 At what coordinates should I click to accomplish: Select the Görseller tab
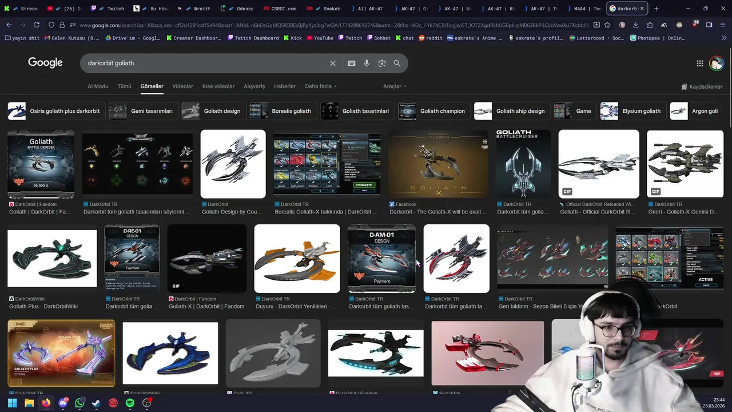(152, 86)
